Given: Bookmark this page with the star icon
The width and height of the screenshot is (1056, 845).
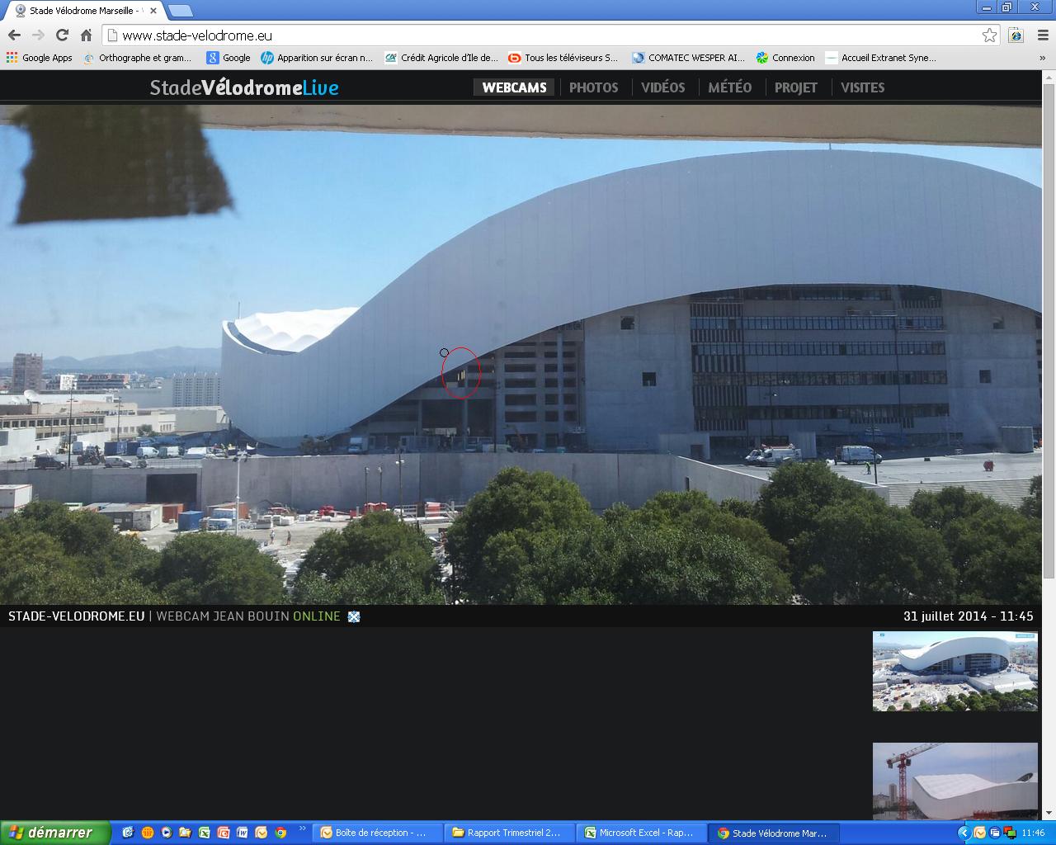Looking at the screenshot, I should coord(989,35).
